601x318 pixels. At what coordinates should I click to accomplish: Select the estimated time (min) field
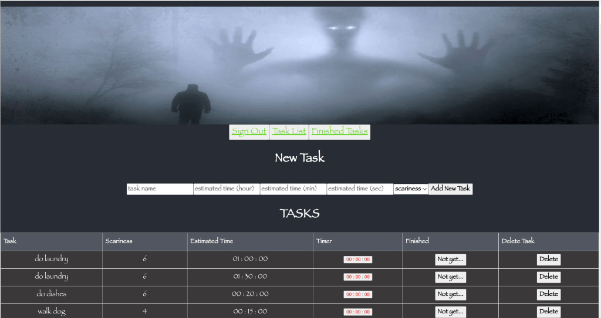coord(293,189)
